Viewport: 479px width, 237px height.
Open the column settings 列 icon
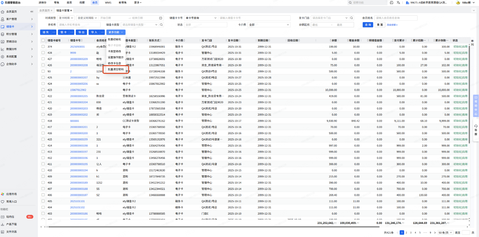coord(472,43)
